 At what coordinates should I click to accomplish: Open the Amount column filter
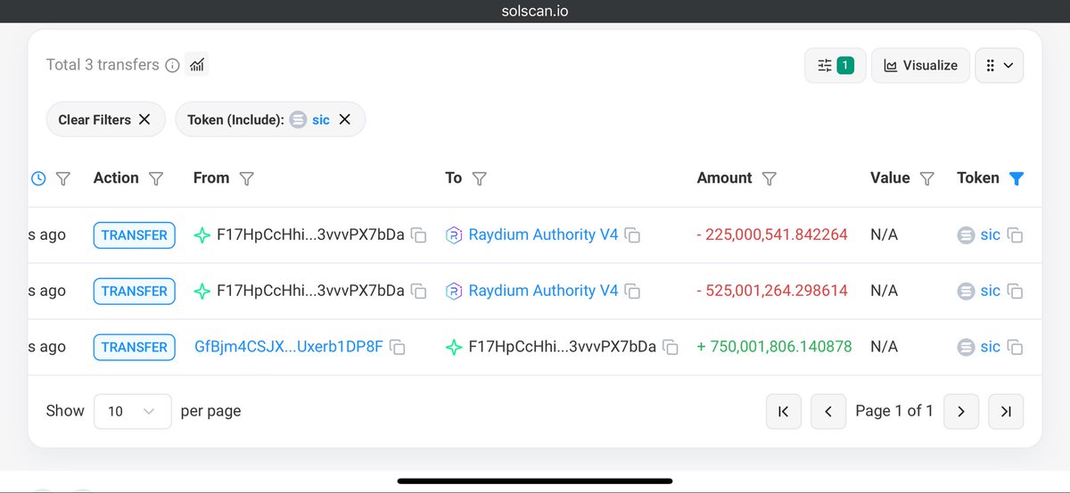[770, 178]
